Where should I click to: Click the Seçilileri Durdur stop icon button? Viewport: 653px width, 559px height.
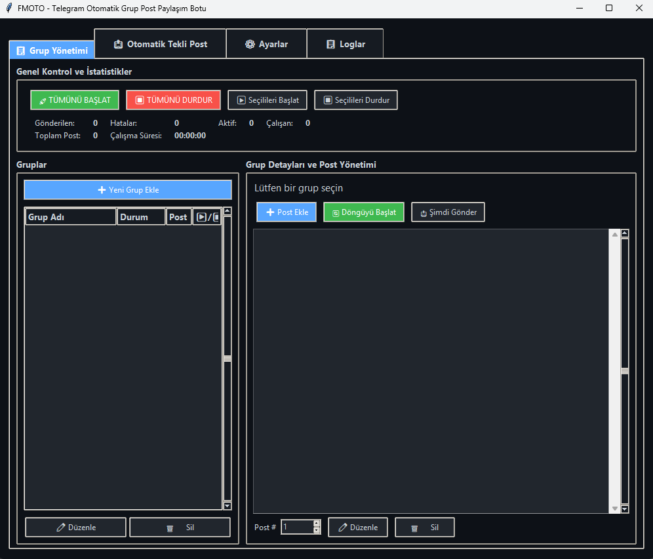click(x=356, y=100)
